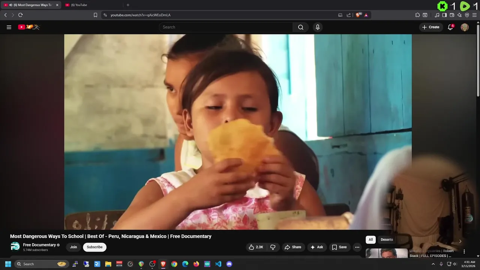Open Brave Leo AI sparkle icon
Image resolution: width=480 pixels, height=270 pixels.
coord(459,15)
